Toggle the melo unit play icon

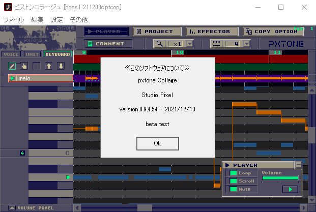(13, 78)
